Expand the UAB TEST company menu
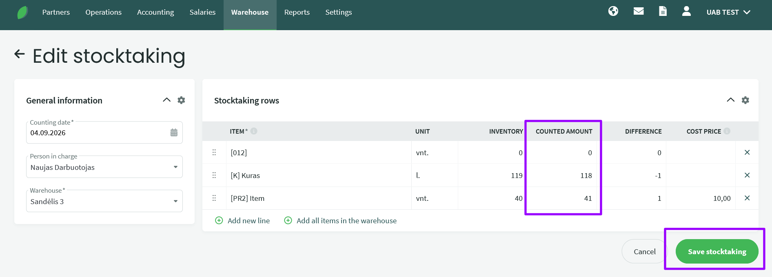772x277 pixels. [728, 12]
